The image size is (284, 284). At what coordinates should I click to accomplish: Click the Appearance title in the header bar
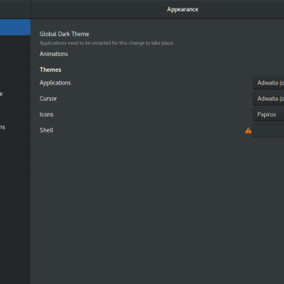coord(182,9)
